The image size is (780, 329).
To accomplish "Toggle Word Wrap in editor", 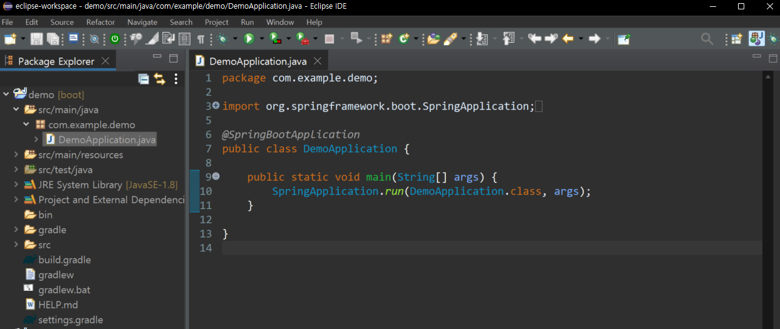I will (168, 39).
